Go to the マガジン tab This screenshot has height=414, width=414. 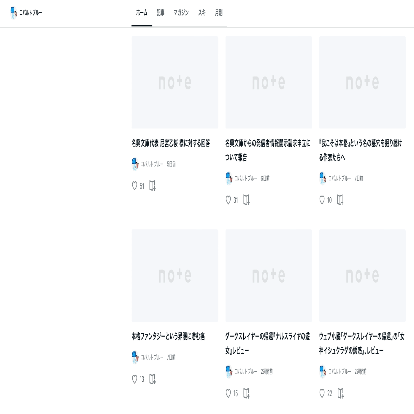pos(181,13)
